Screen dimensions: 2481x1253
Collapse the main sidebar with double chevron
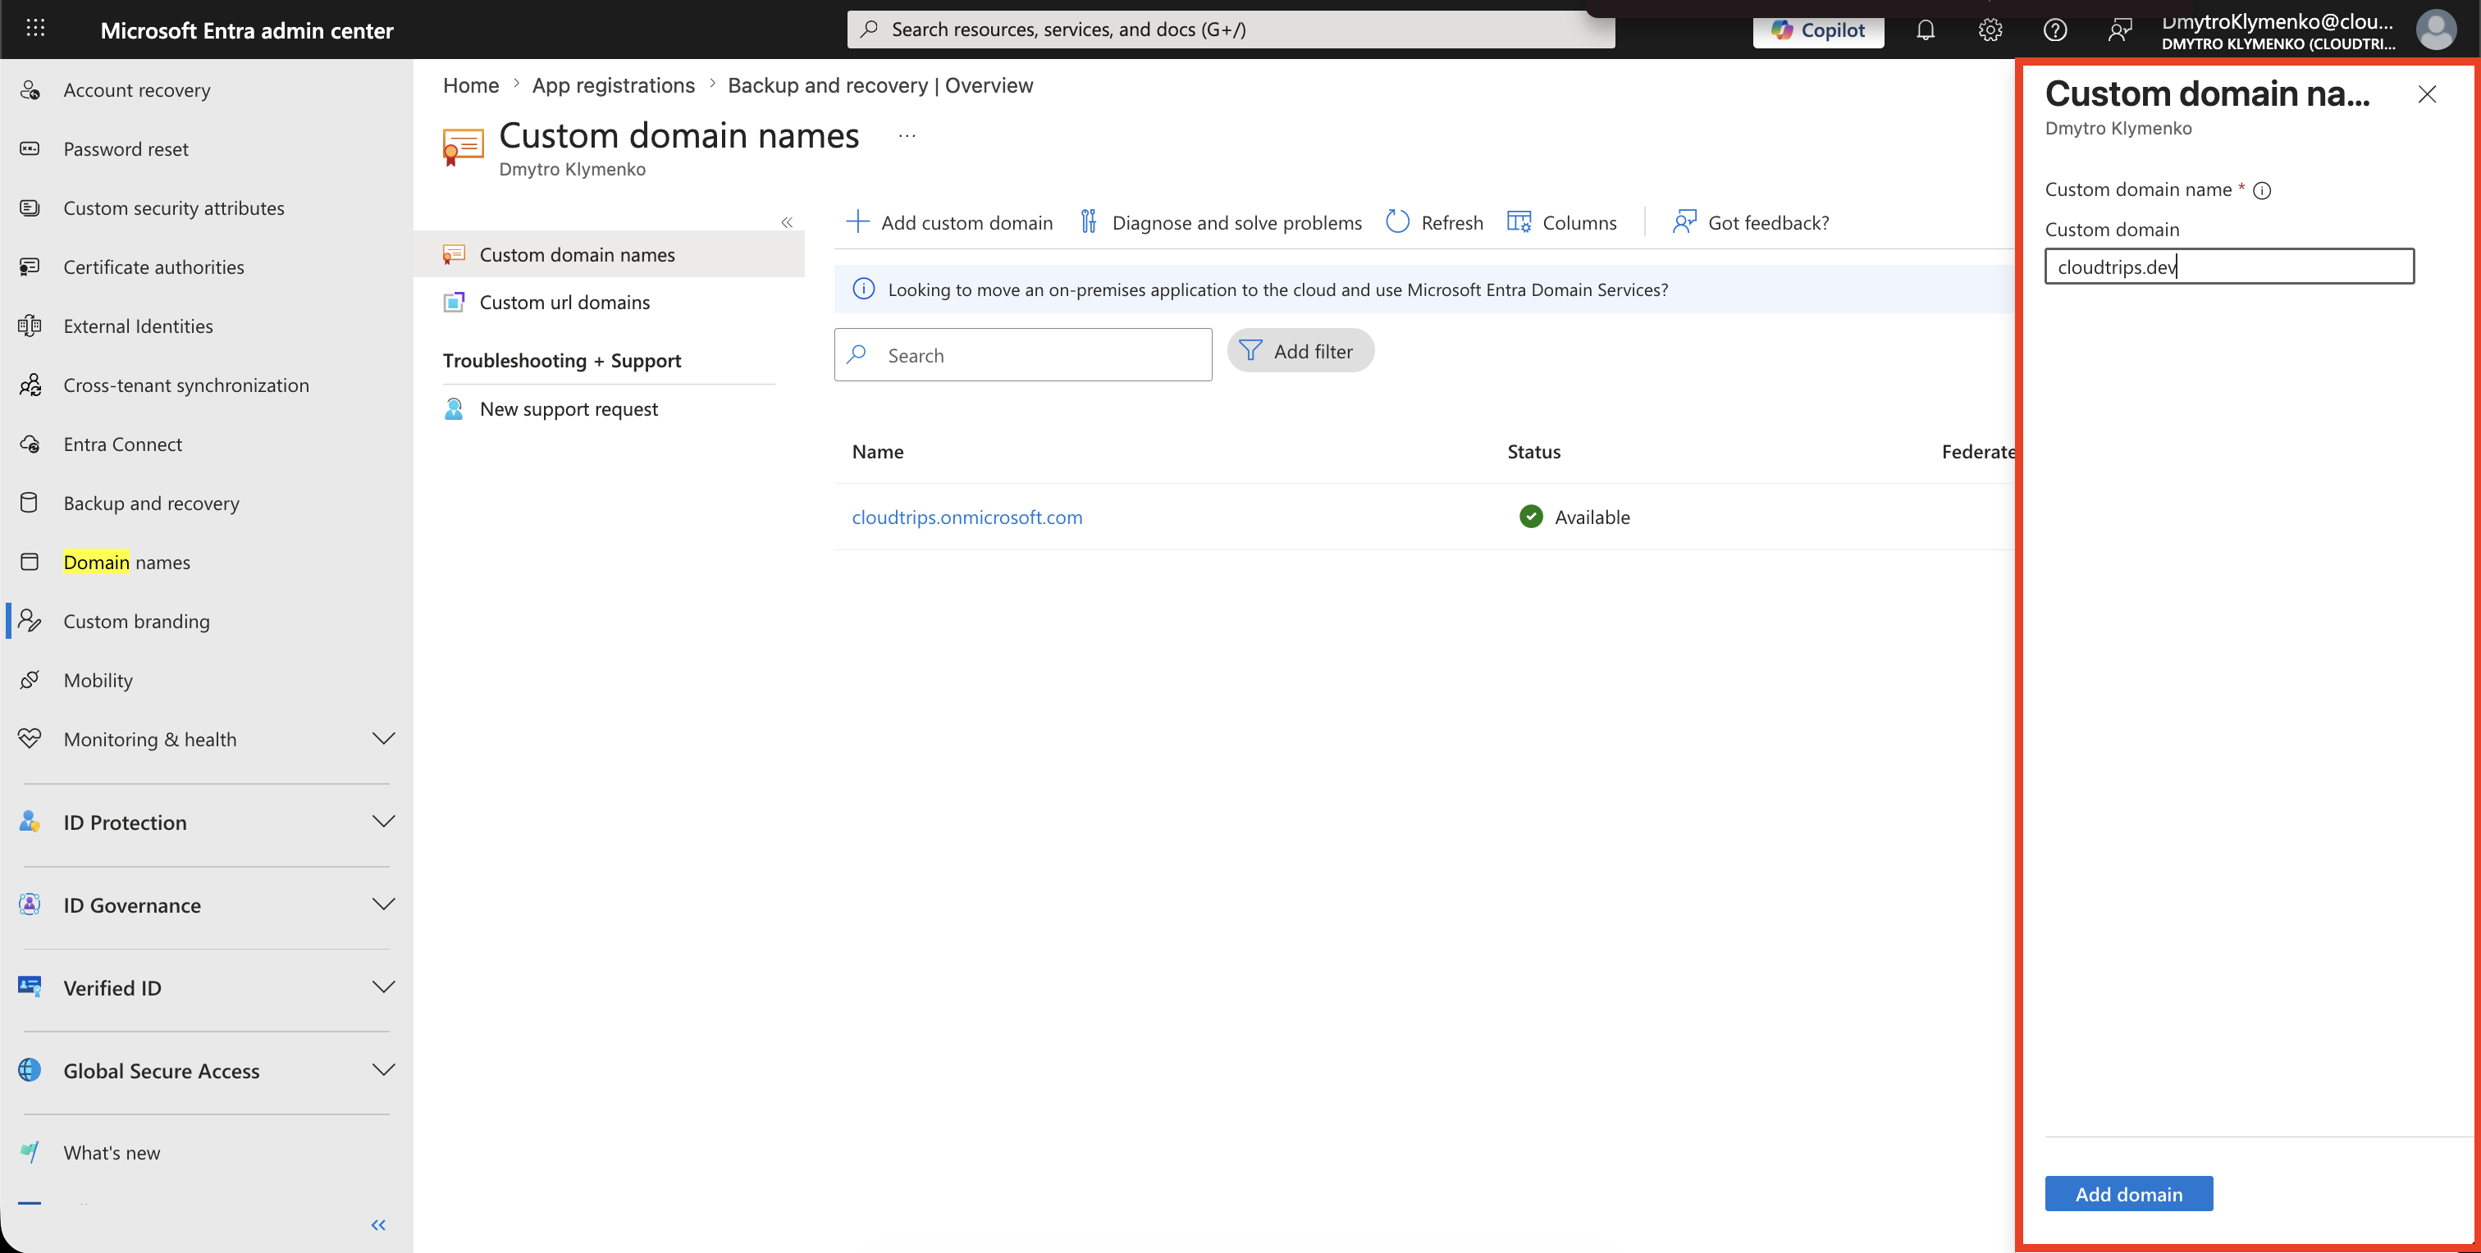[378, 1224]
